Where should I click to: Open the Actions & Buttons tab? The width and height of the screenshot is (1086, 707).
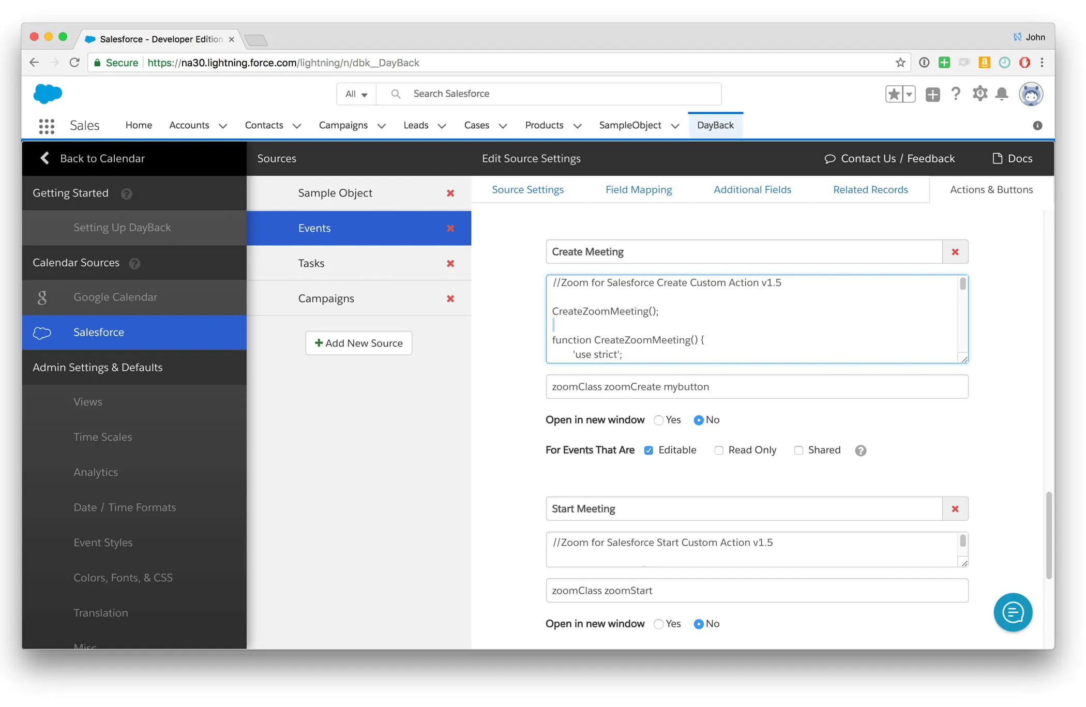point(991,190)
